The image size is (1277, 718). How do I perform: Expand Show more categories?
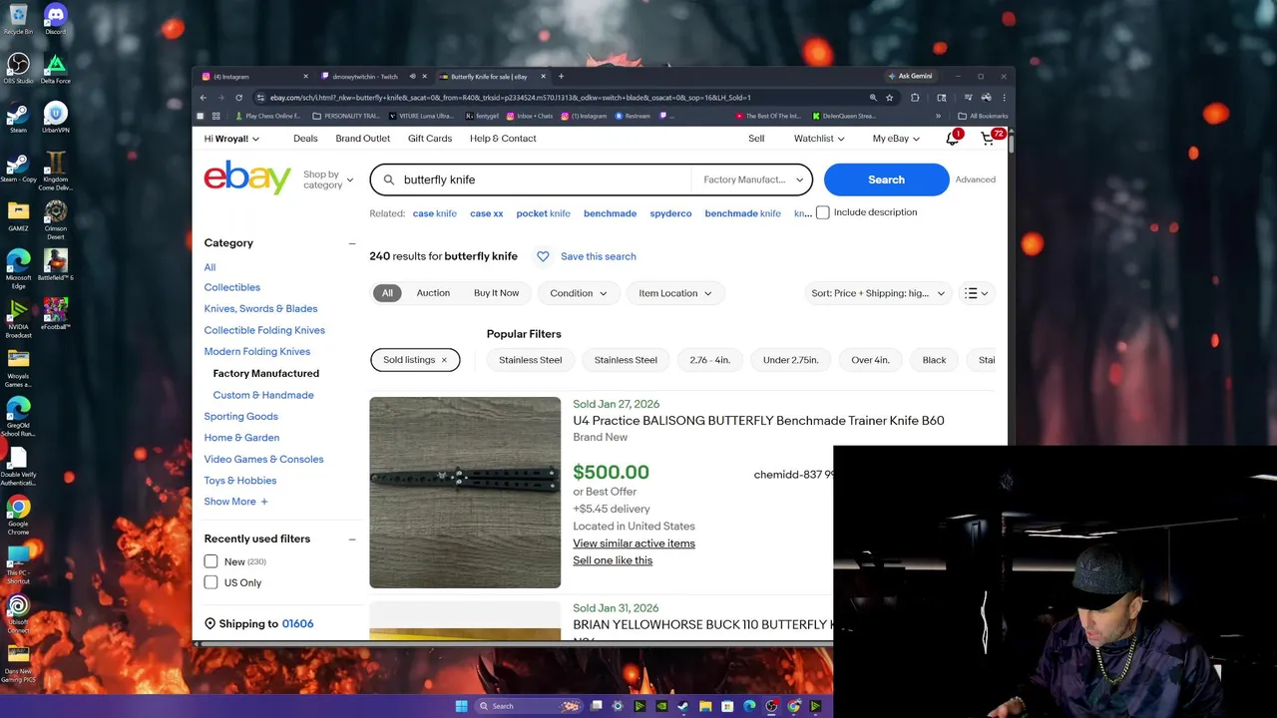pos(236,502)
